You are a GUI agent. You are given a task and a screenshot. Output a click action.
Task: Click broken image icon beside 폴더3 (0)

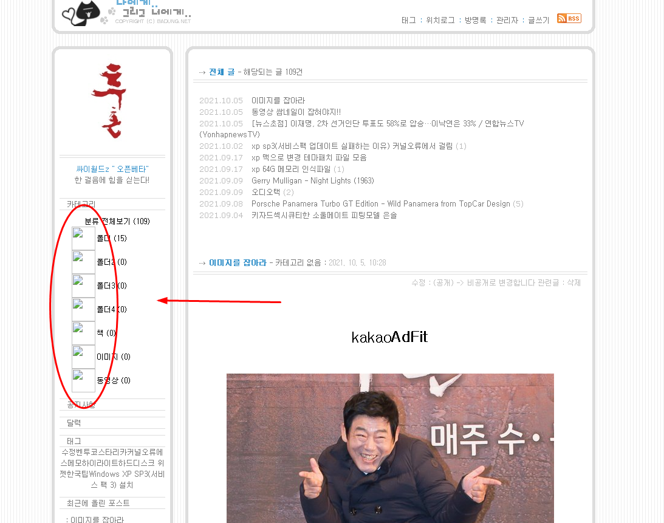(83, 286)
